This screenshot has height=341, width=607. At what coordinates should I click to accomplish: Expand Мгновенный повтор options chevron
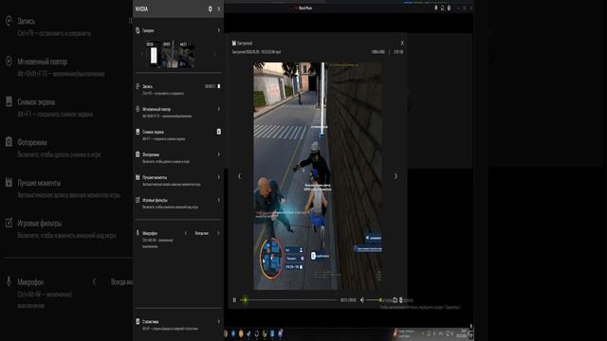coord(219,109)
